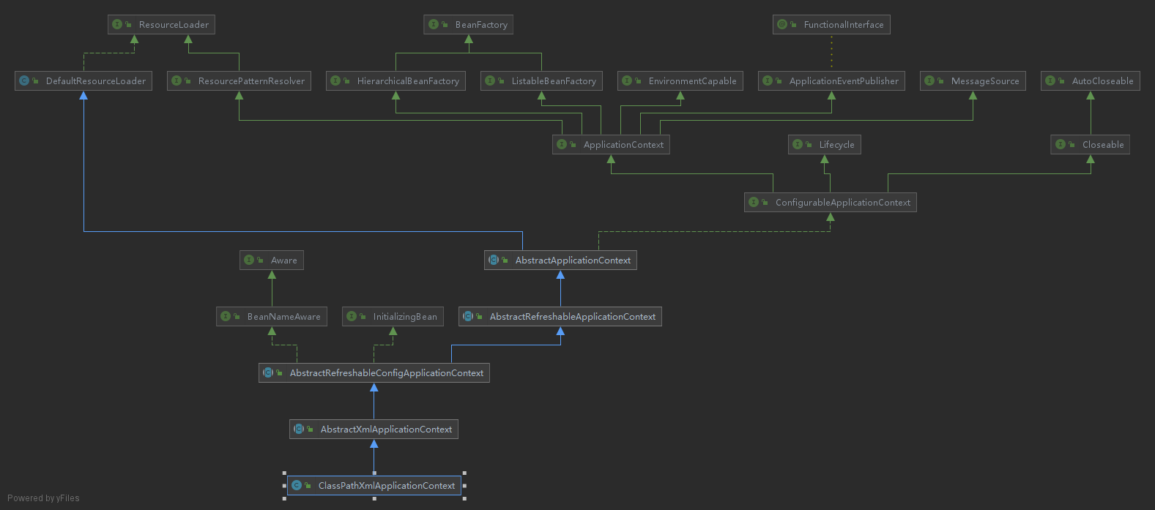Click the interface icon on AutoCloseable node
Screen dimensions: 1155x510
click(1050, 81)
